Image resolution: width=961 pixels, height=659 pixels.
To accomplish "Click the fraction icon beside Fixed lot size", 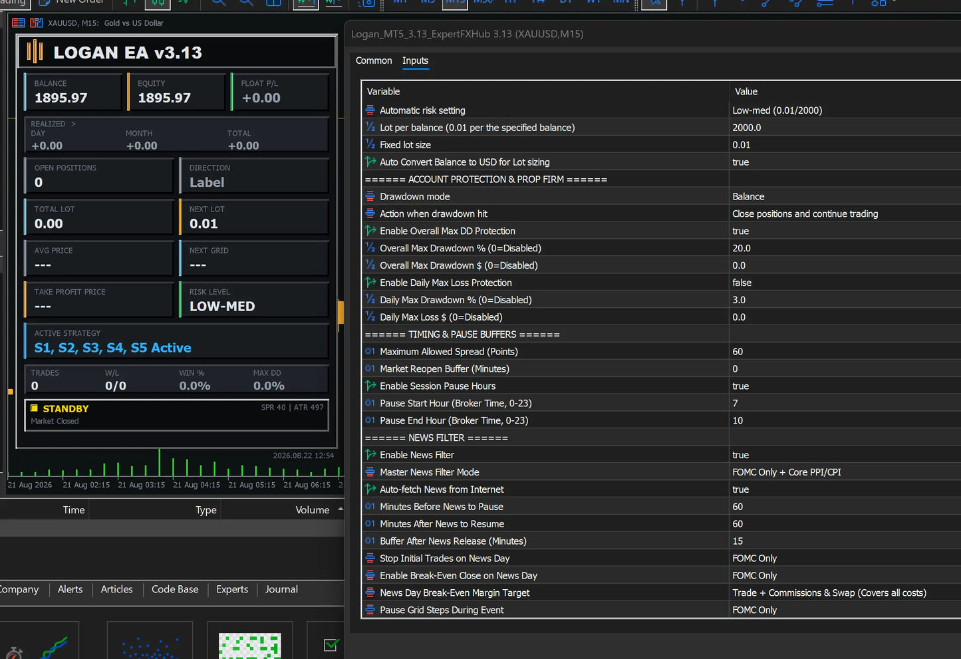I will (x=370, y=144).
